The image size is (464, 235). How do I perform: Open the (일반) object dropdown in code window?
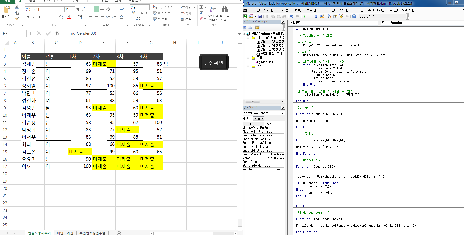coord(376,23)
